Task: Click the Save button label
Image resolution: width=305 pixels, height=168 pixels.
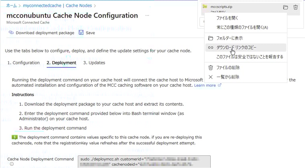Action: (90, 33)
